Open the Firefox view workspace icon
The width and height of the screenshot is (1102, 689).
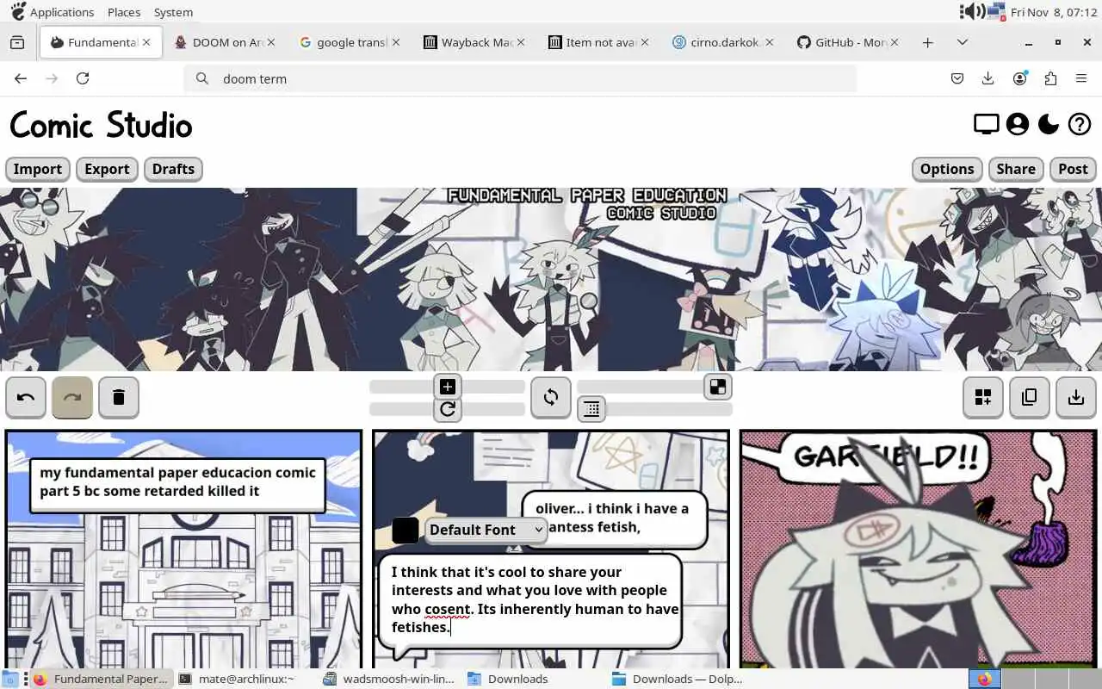17,42
